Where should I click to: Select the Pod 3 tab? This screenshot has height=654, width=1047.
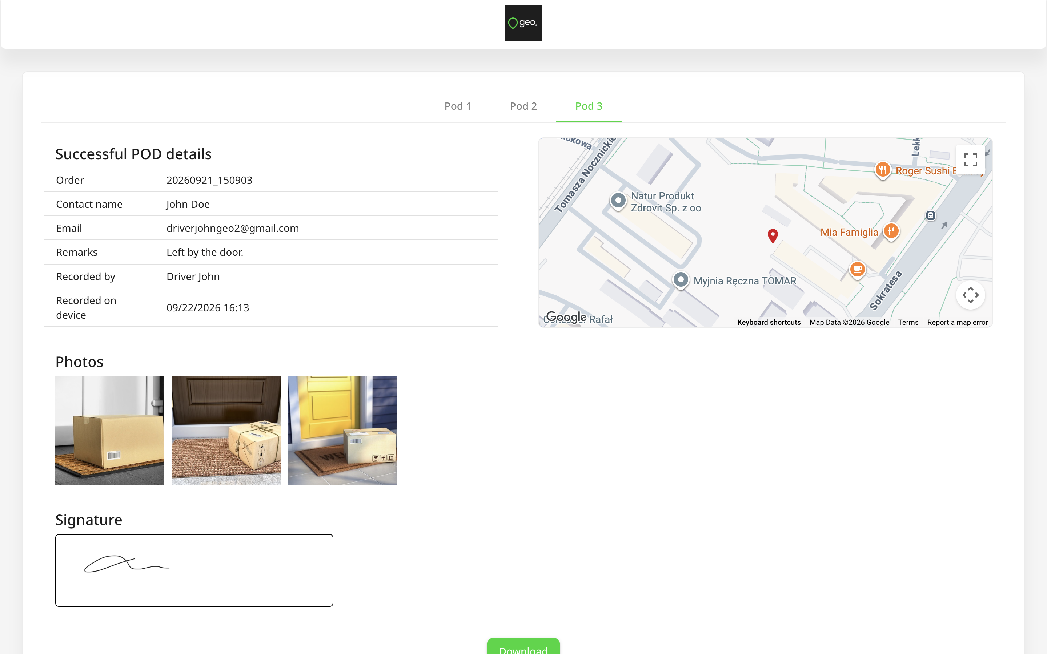click(x=589, y=106)
